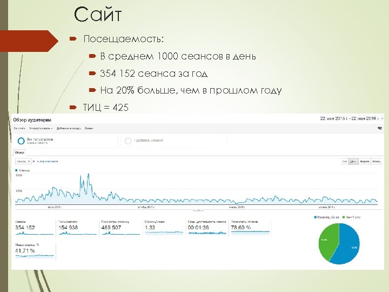Screen dimensions: 389x292
Task: Click the Сеансы 354 152 metric tile
Action: coord(35,228)
